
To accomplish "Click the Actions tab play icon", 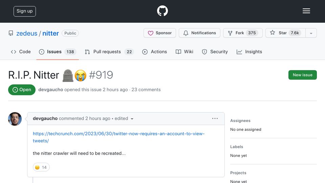I will (x=145, y=52).
